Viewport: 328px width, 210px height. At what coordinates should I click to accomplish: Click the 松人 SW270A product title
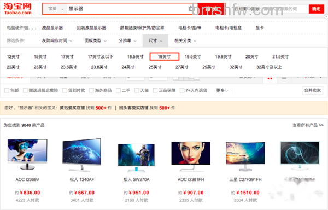pos(136,179)
